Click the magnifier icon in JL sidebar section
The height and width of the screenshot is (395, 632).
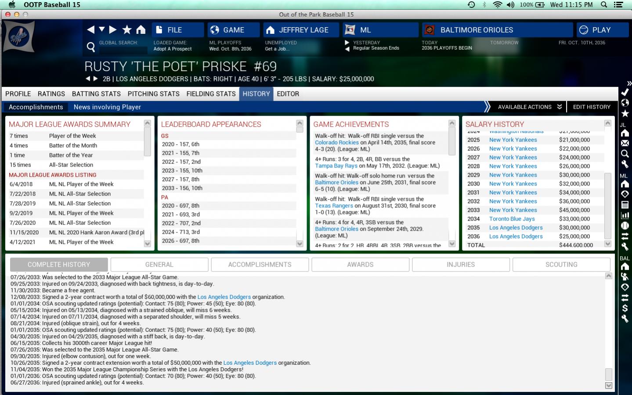click(x=625, y=154)
